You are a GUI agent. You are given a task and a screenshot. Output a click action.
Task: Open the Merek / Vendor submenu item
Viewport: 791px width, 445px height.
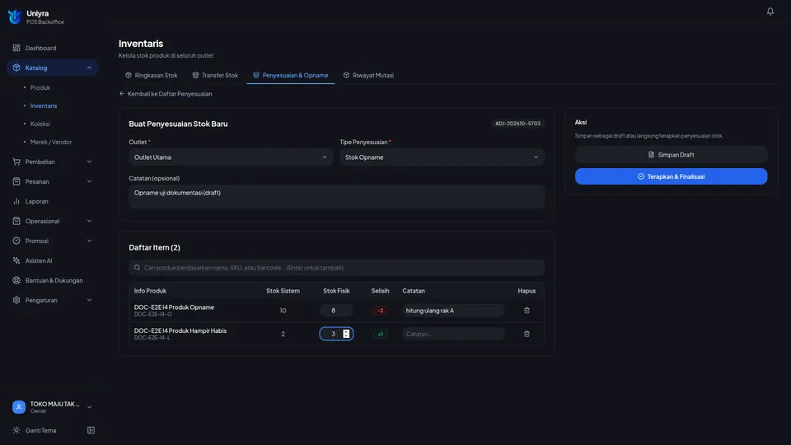51,142
